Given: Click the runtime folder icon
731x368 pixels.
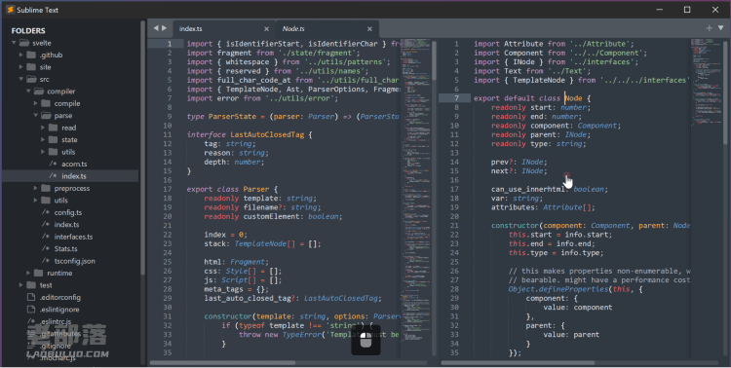Looking at the screenshot, I should 39,273.
